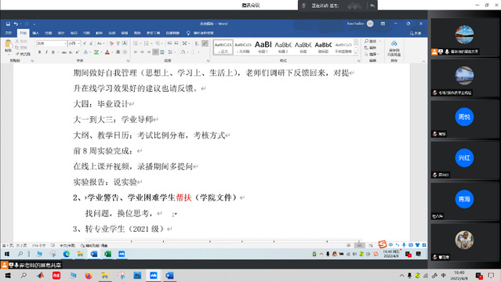This screenshot has height=282, width=501.
Task: Click the save to cloud disk icon
Action: (x=394, y=49)
